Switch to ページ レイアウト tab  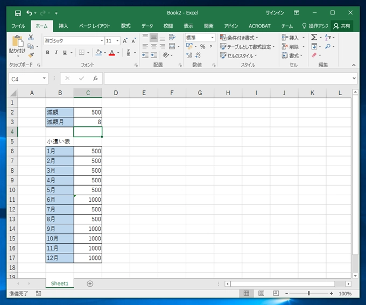click(x=94, y=26)
